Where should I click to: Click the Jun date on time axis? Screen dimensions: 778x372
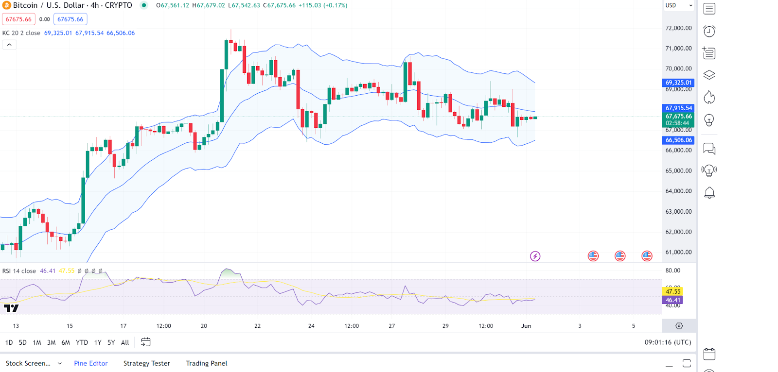point(526,326)
